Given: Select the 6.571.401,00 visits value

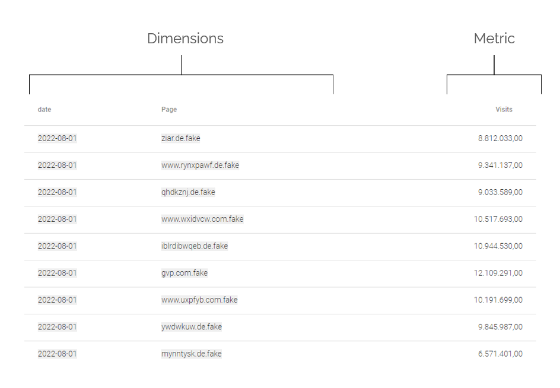Looking at the screenshot, I should tap(500, 354).
